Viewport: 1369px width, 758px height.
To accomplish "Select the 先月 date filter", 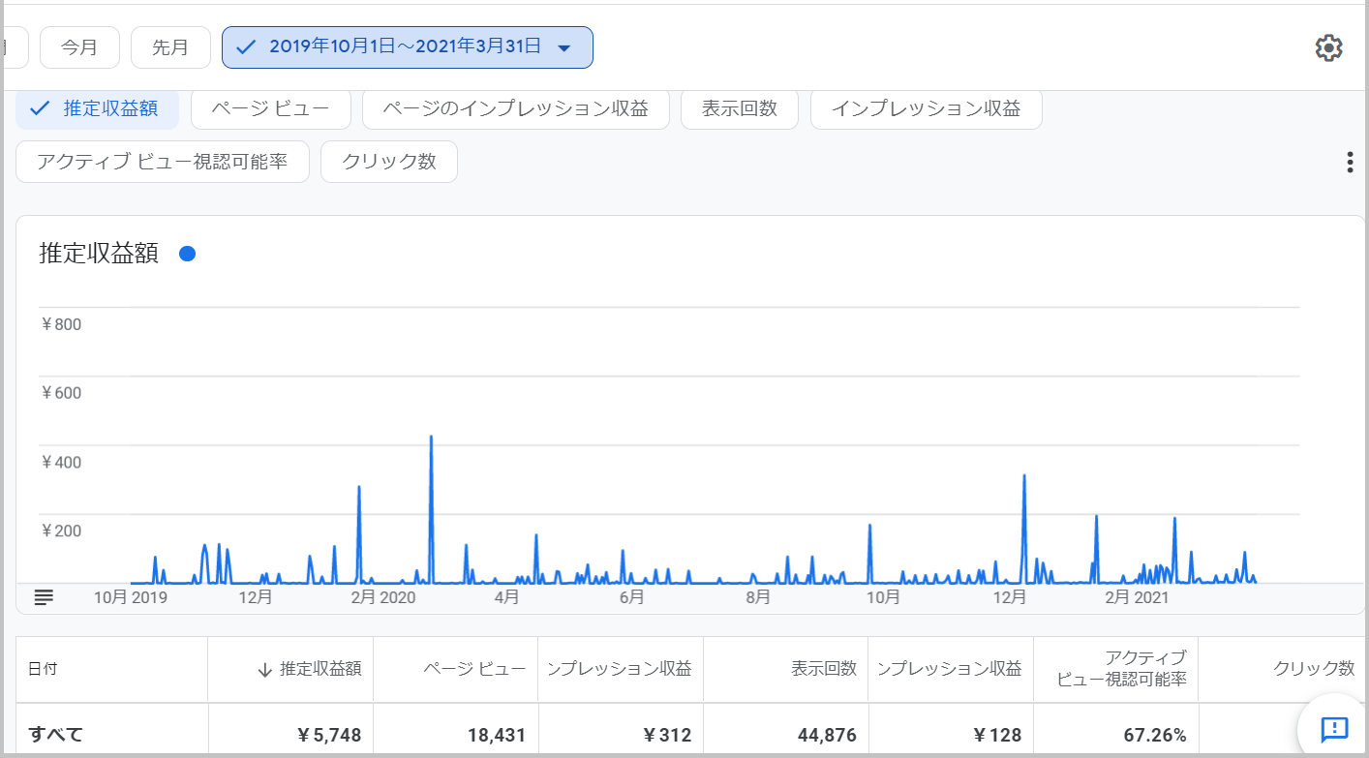I will (170, 47).
